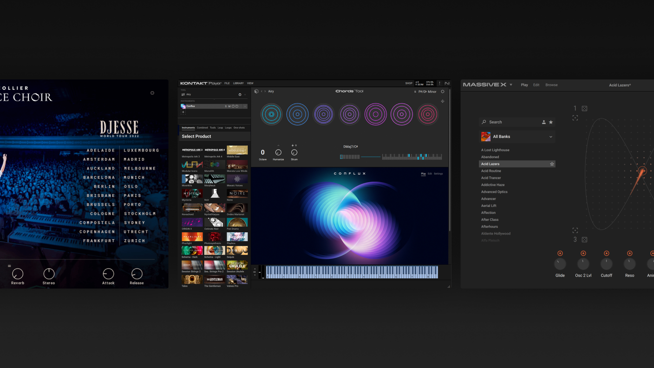The height and width of the screenshot is (368, 654).
Task: Open Conflux Edit page
Action: tap(430, 174)
